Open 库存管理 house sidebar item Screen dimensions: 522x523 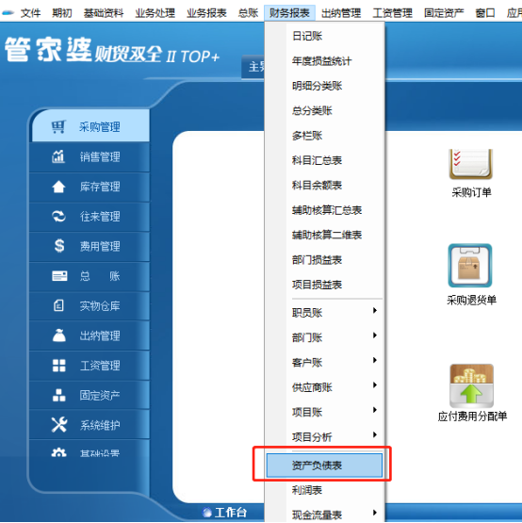click(90, 187)
